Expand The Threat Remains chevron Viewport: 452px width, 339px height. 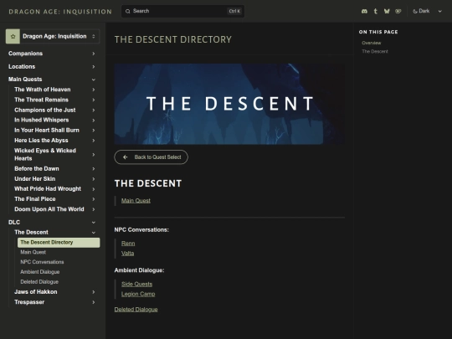pos(94,100)
